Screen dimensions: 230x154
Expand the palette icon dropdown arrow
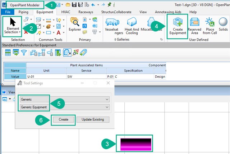pyautogui.click(x=54, y=26)
